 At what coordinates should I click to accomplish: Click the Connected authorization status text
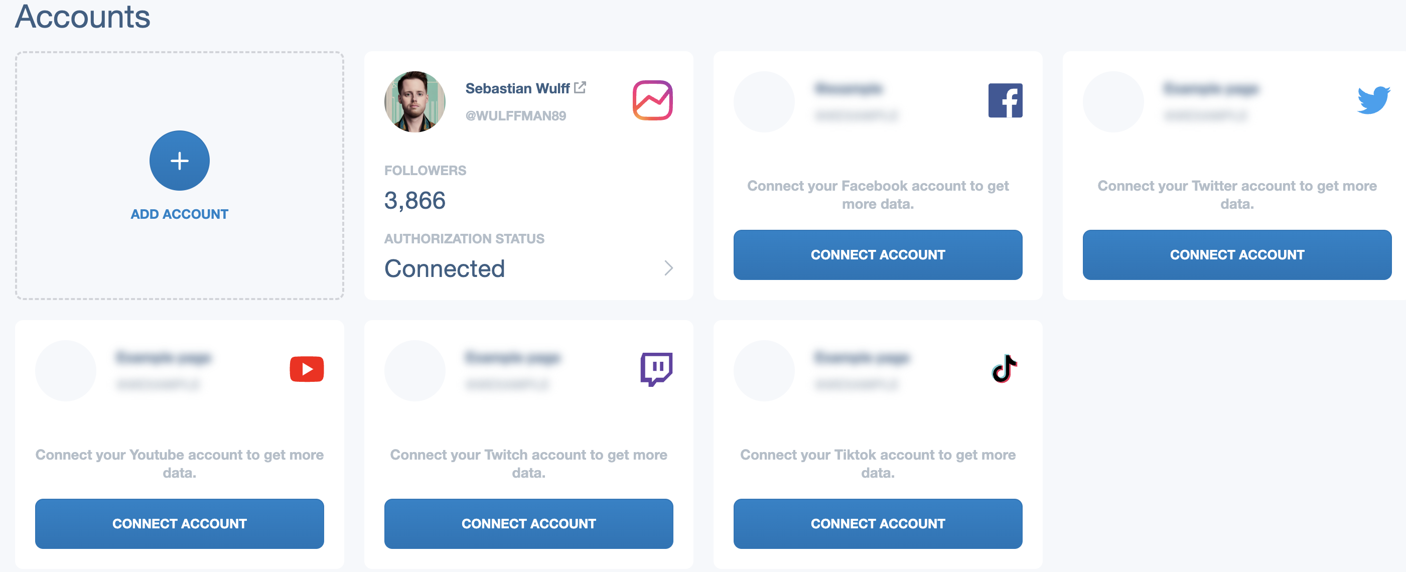click(x=444, y=268)
